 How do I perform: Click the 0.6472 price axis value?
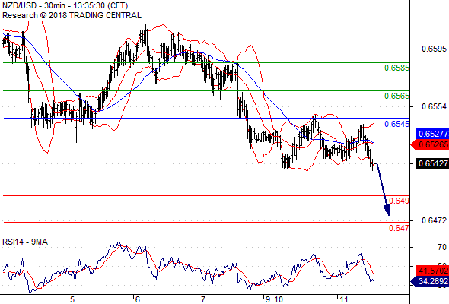tap(434, 220)
